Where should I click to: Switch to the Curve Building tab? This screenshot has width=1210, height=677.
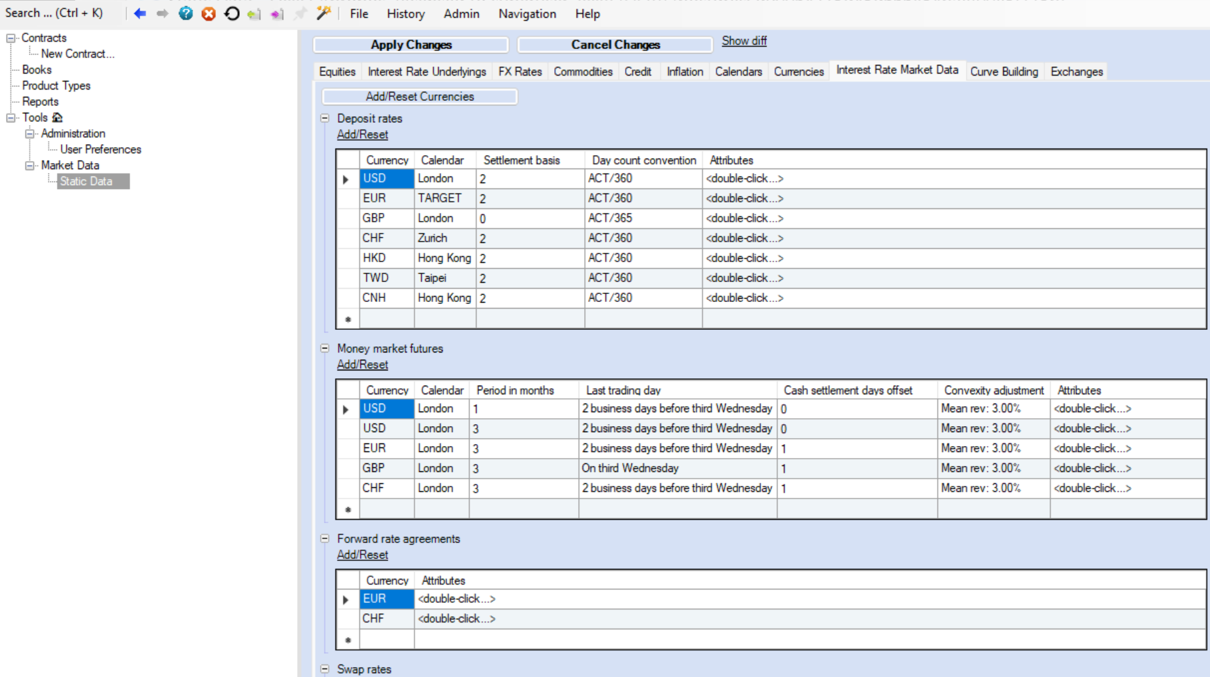(x=1003, y=72)
